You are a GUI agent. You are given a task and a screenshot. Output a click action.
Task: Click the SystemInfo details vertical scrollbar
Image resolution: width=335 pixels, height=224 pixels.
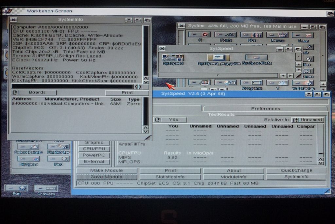(x=146, y=51)
